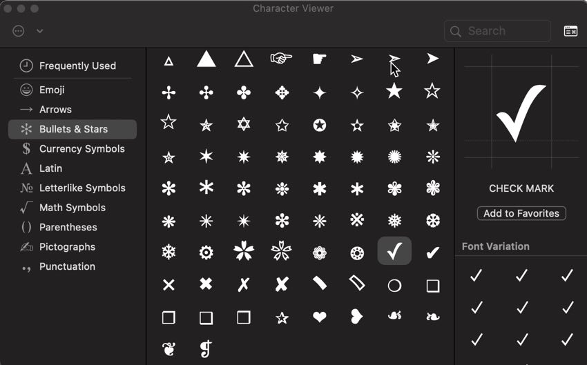Select the outlined slanted bar symbol
587x365 pixels.
[357, 283]
